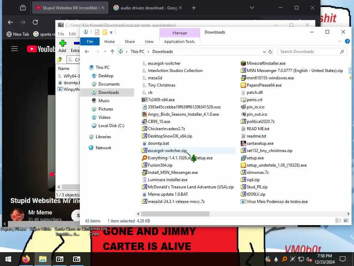Select Libraries in navigation pane
This screenshot has width=354, height=266.
click(103, 137)
